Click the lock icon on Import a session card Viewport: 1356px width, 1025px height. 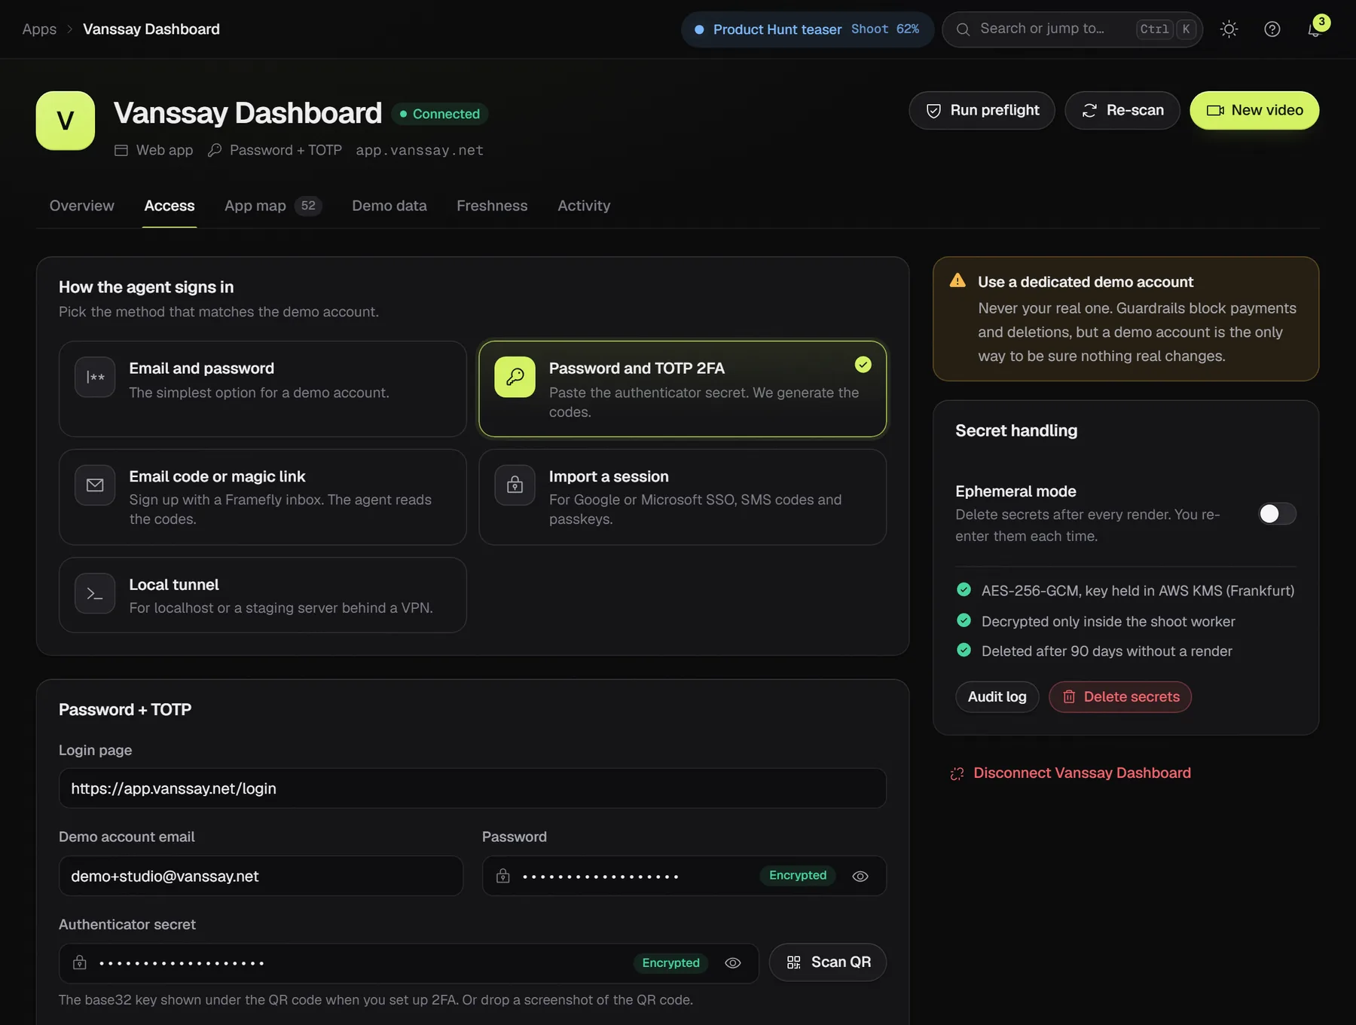(515, 485)
